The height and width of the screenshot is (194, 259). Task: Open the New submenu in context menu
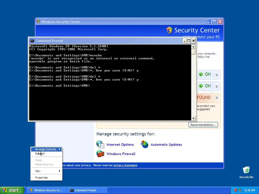coord(47,171)
